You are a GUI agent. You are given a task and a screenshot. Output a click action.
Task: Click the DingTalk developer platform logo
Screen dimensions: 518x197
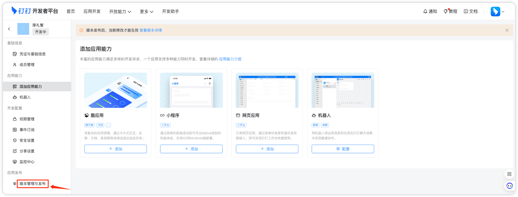(35, 11)
